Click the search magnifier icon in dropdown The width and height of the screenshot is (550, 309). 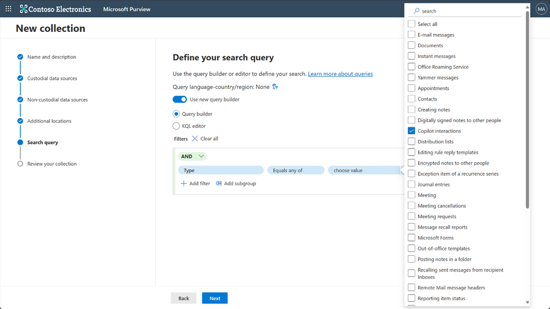(417, 11)
